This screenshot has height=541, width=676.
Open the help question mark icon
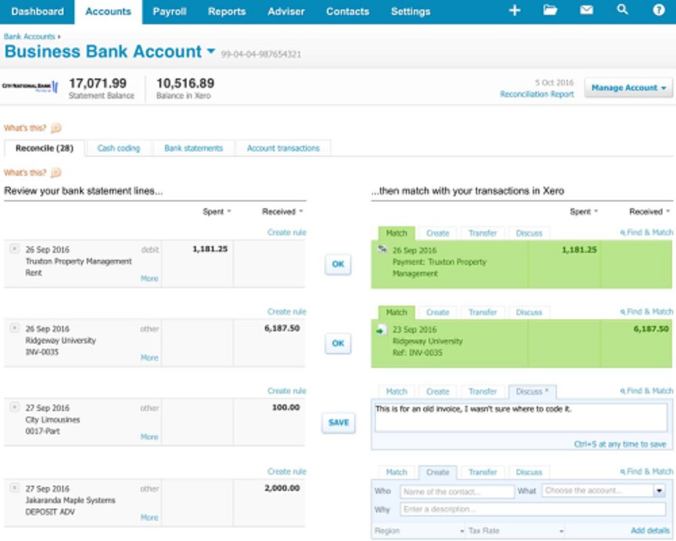658,10
